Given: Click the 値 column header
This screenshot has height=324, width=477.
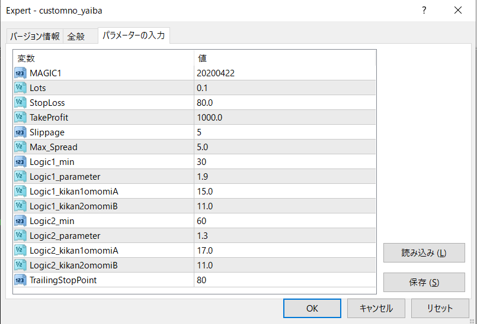Looking at the screenshot, I should (284, 58).
